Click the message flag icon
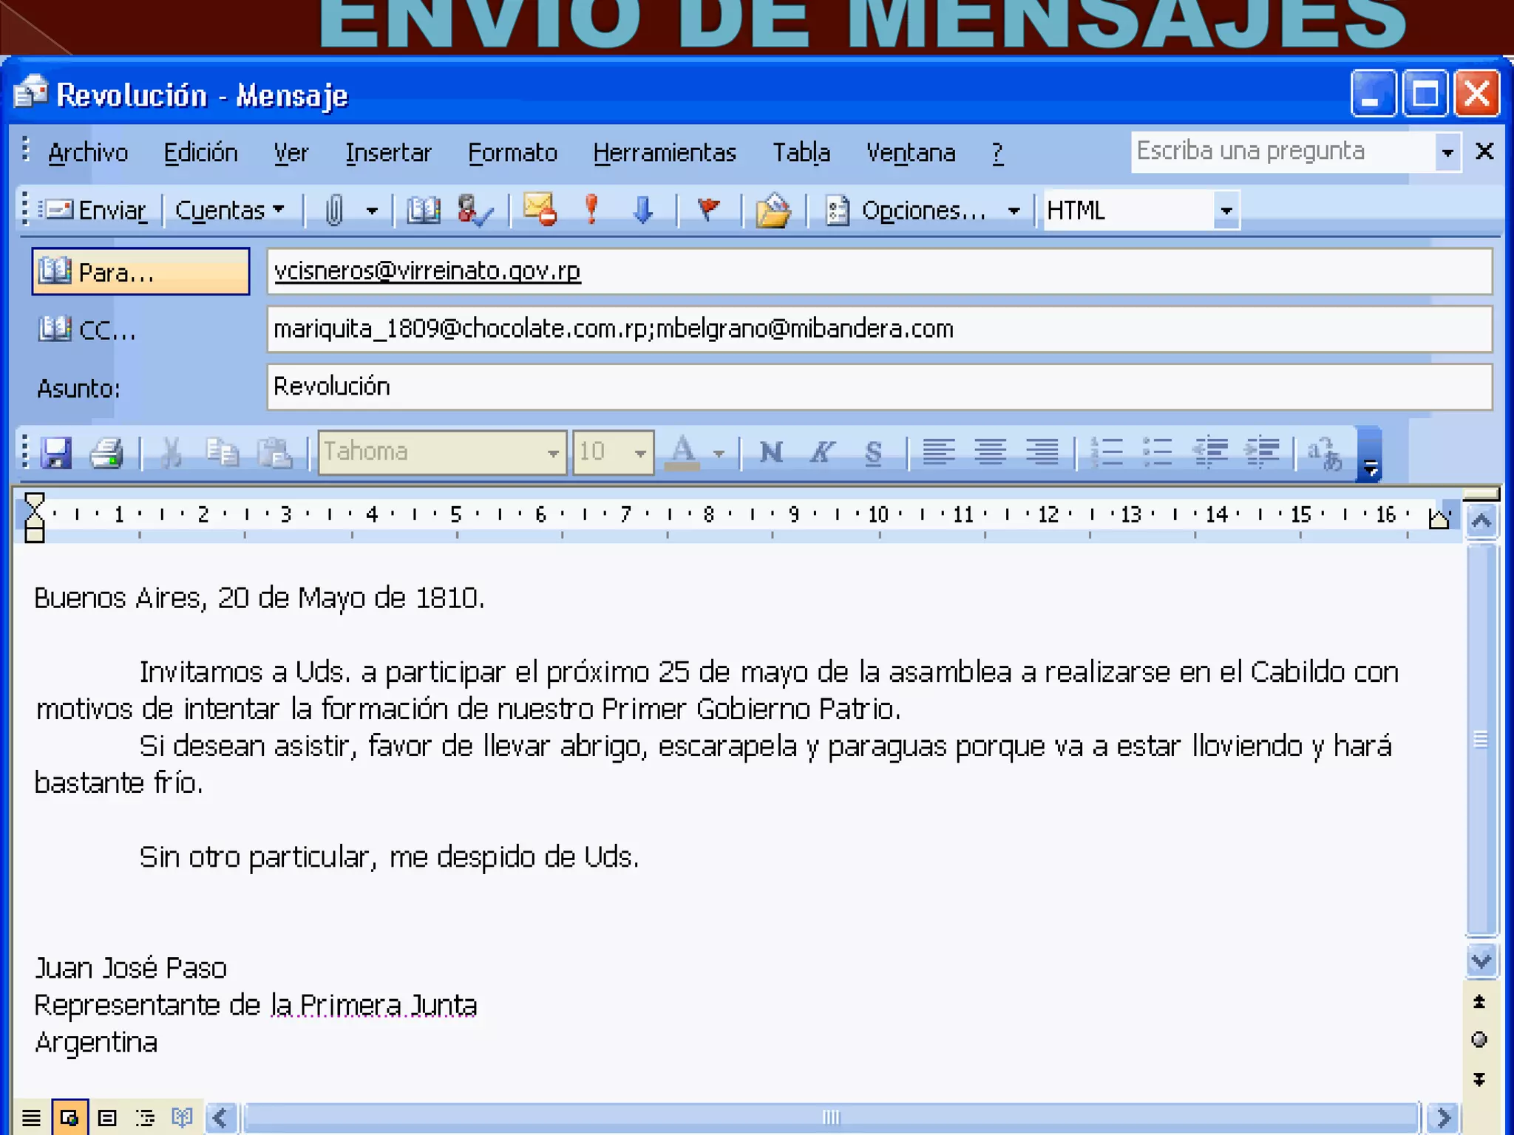This screenshot has width=1514, height=1135. 708,209
